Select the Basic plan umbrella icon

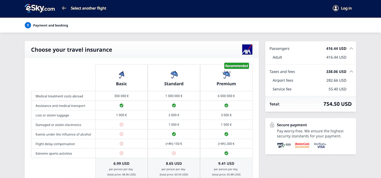[121, 75]
